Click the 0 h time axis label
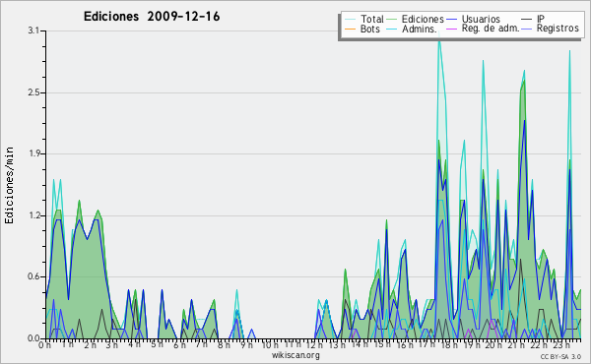Screen dimensions: 591x364 point(44,344)
